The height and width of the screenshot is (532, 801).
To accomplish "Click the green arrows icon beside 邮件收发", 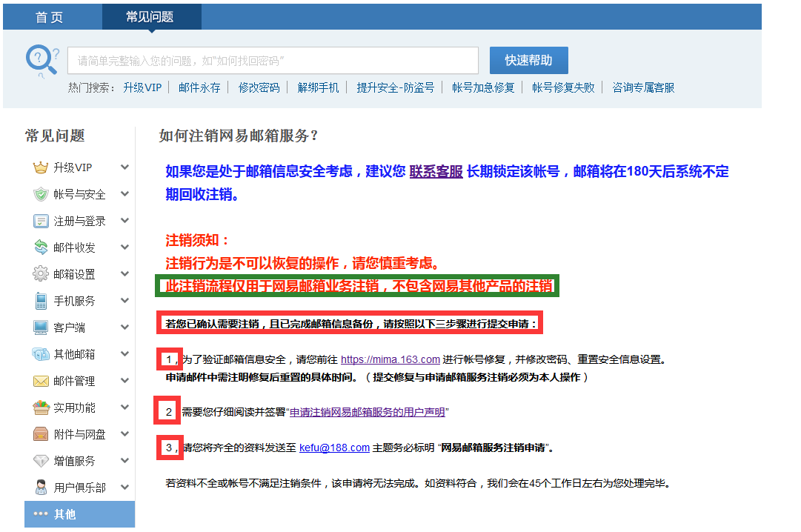I will [40, 247].
